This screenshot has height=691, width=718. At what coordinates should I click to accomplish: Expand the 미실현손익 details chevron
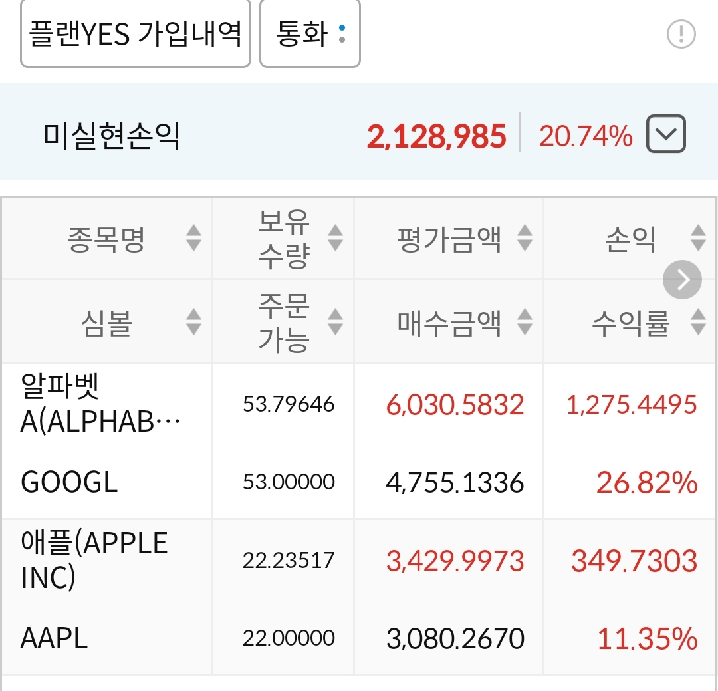[665, 134]
